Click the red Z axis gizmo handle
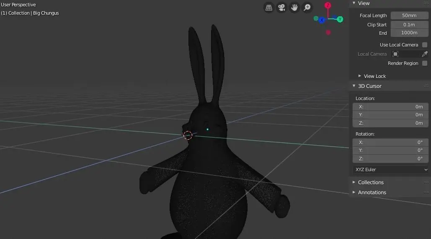This screenshot has height=239, width=431. point(328,5)
